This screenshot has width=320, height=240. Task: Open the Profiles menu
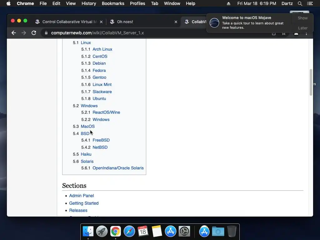(x=137, y=3)
